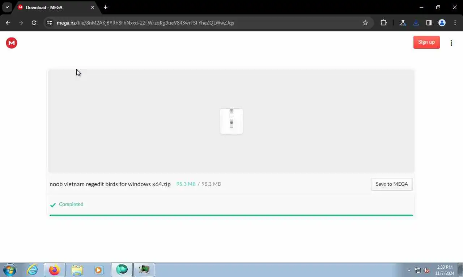
Task: Go back using browser back arrow
Action: [x=8, y=23]
